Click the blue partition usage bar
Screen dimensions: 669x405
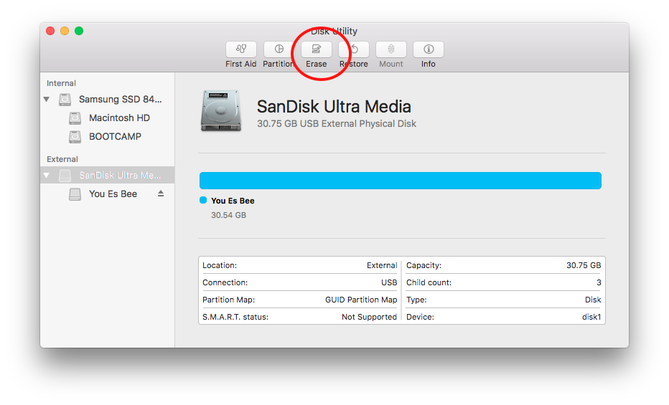pyautogui.click(x=401, y=181)
